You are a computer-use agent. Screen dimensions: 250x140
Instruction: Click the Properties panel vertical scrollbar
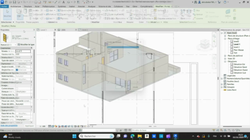[x=34, y=81]
